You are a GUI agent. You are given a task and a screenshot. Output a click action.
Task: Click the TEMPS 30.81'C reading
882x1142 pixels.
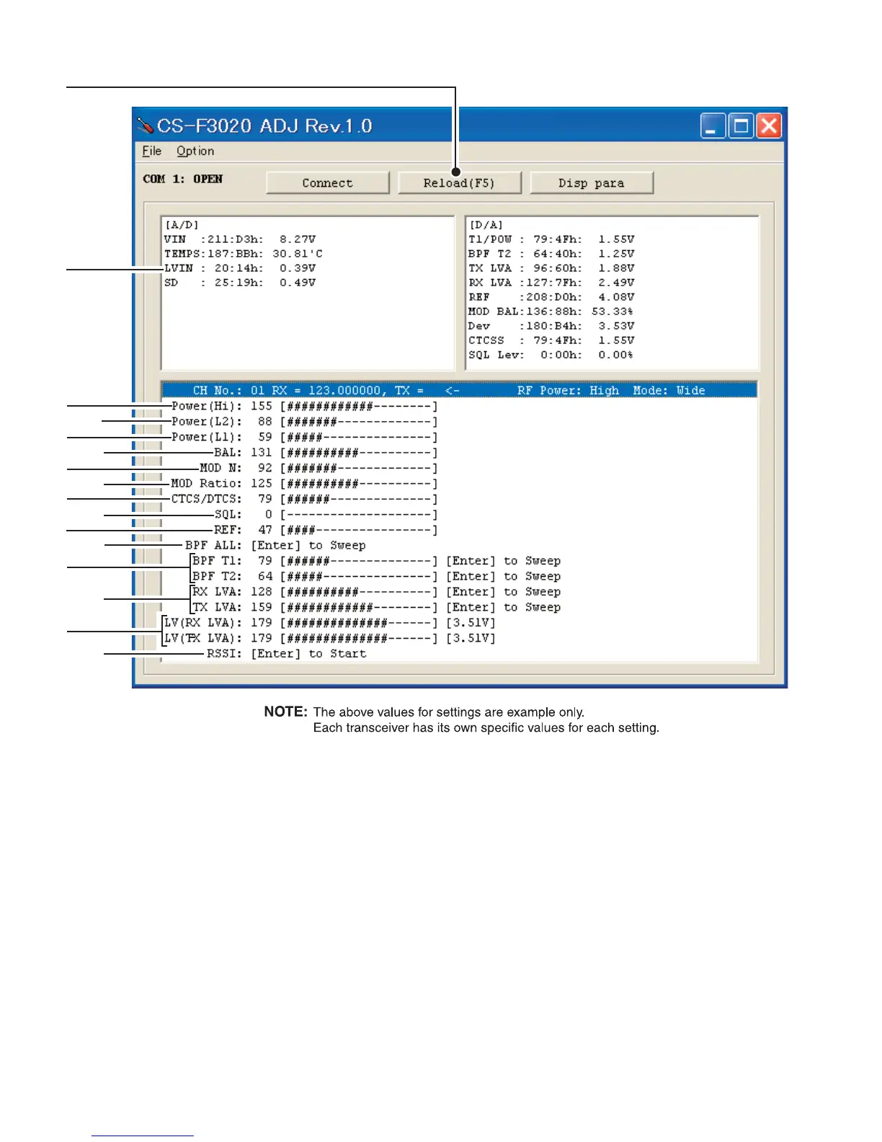click(x=244, y=254)
